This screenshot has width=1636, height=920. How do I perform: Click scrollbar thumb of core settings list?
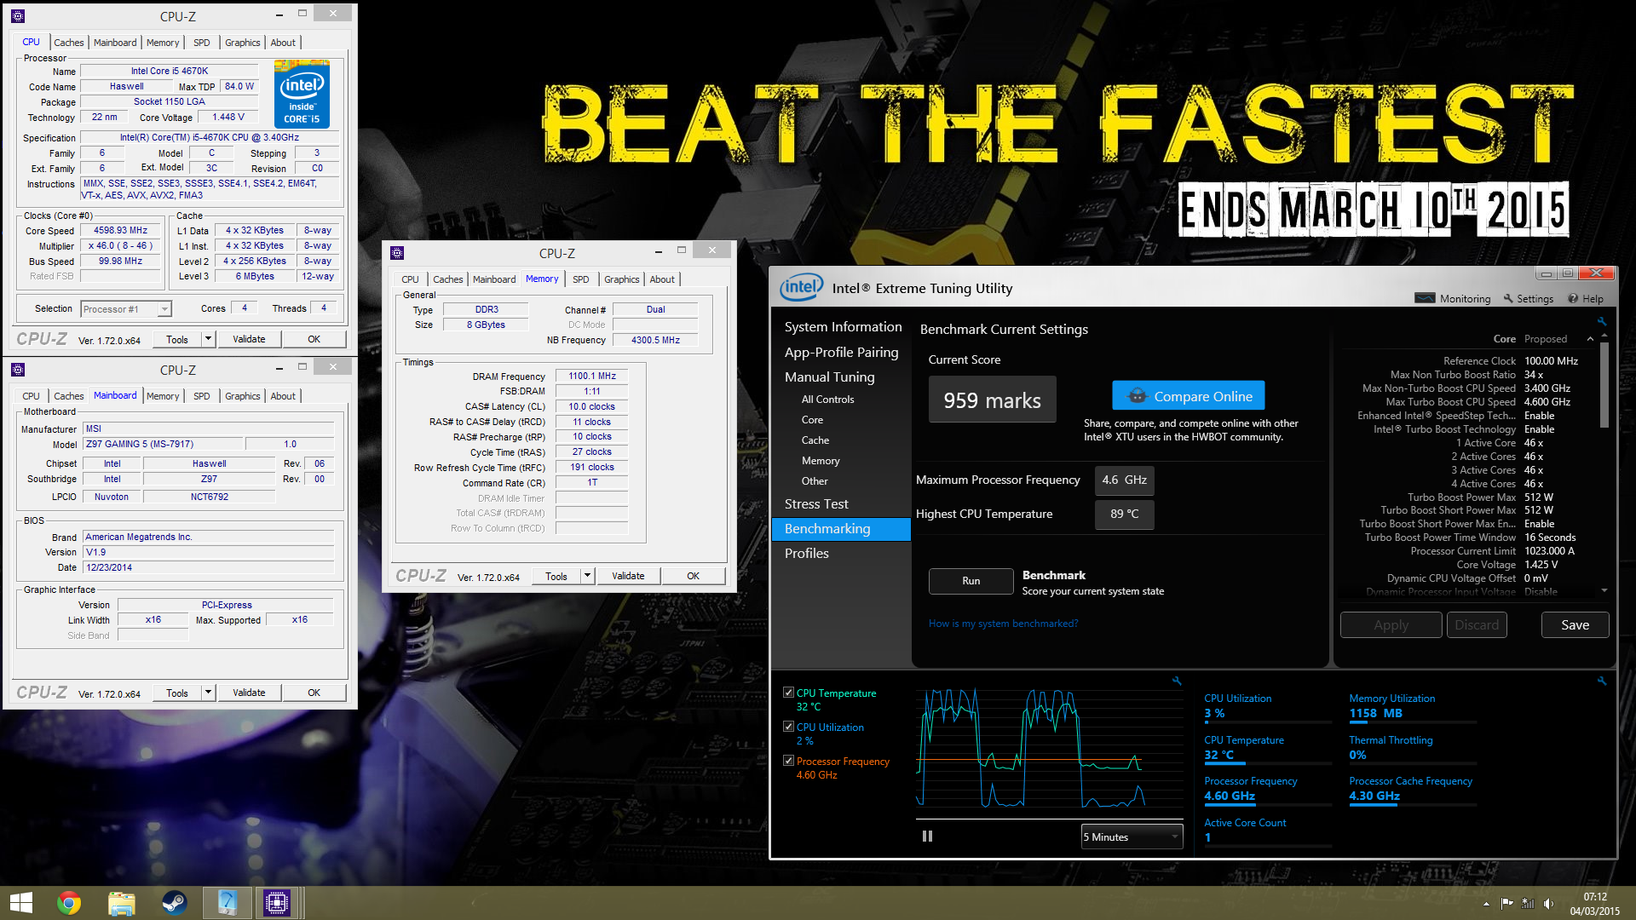(x=1604, y=385)
